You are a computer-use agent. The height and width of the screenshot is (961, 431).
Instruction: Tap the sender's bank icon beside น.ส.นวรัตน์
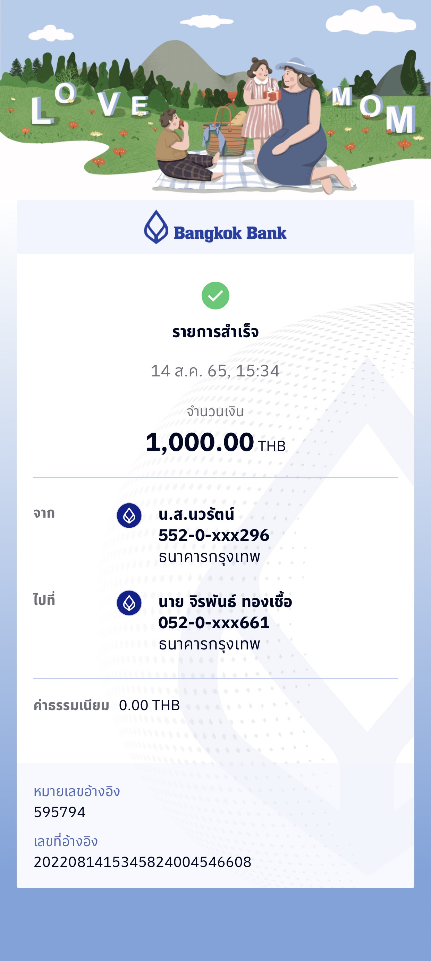click(129, 515)
